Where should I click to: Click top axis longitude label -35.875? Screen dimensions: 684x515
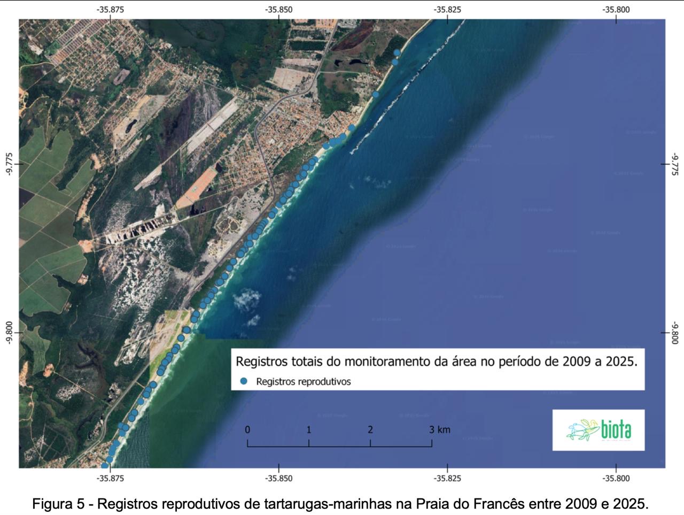click(110, 9)
